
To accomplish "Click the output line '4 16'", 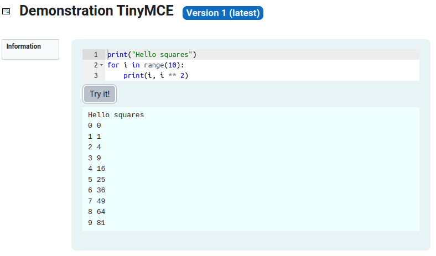I will [96, 169].
